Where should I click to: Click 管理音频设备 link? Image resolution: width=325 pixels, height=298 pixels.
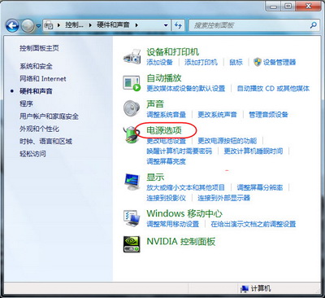pyautogui.click(x=268, y=114)
